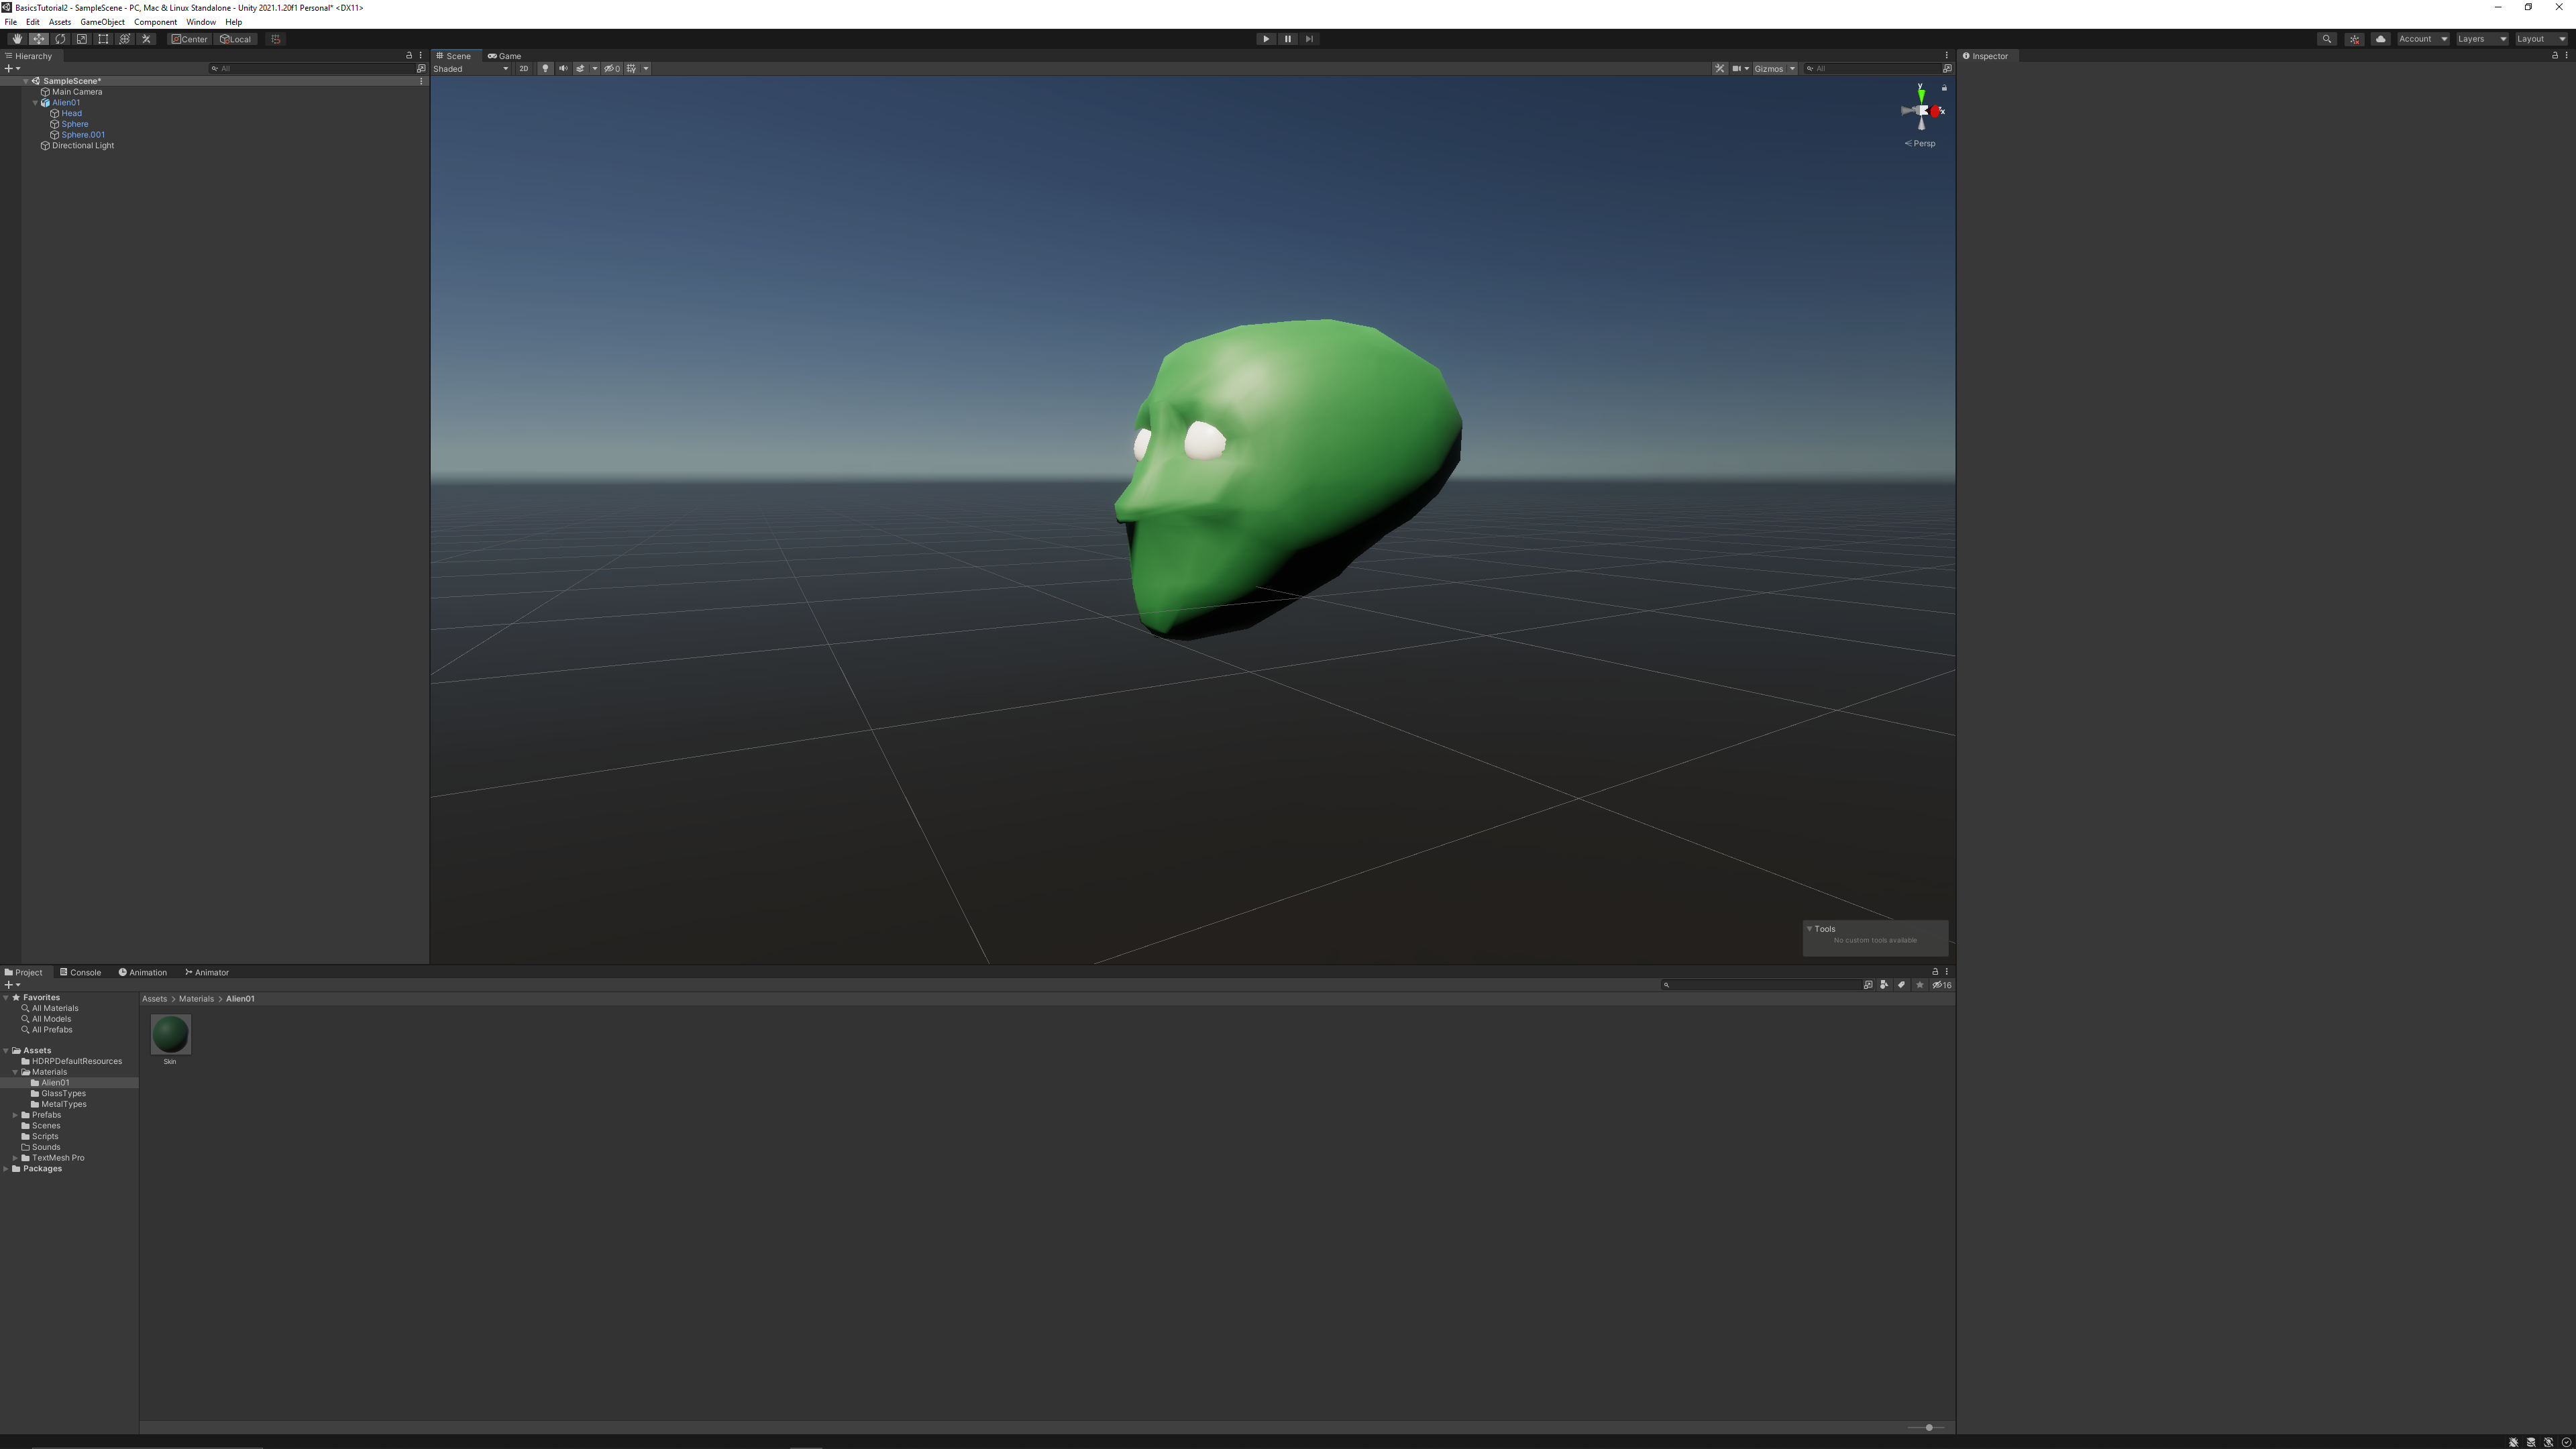Select the Move tool

click(x=39, y=39)
